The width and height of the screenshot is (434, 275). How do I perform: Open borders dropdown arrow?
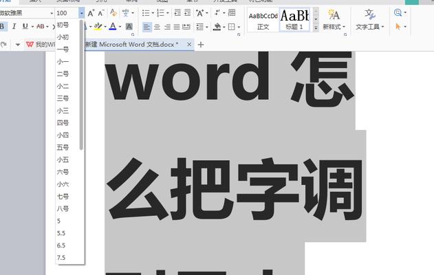[239, 27]
